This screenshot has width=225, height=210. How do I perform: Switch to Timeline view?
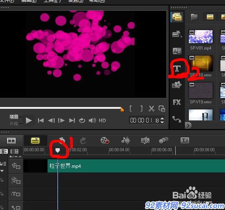35,140
